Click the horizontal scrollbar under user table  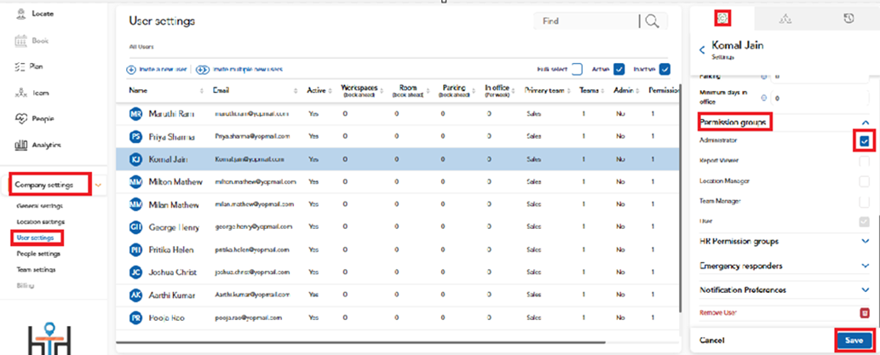360,341
